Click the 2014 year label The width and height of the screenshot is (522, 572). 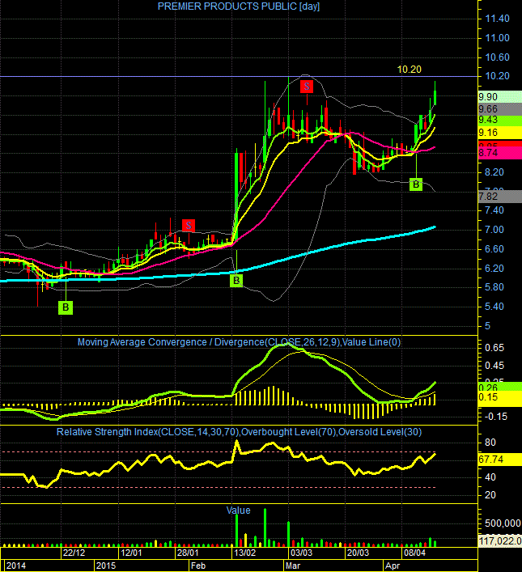(x=16, y=566)
